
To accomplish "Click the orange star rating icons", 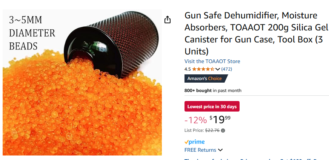I will coord(203,69).
